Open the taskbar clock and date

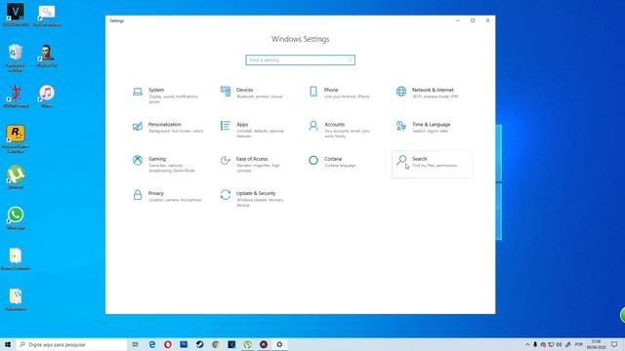pyautogui.click(x=596, y=344)
